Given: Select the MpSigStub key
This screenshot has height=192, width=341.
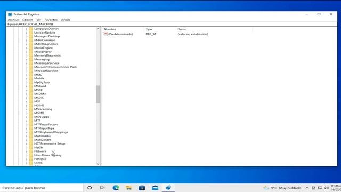Looking at the screenshot, I should click(42, 82).
